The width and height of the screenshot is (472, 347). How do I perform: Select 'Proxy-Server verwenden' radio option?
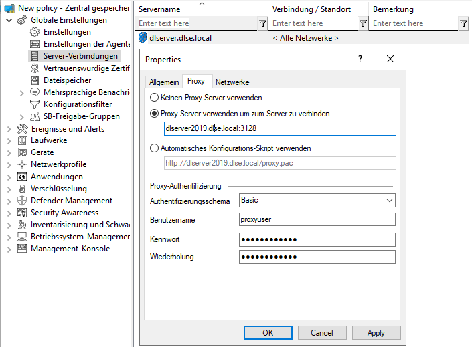tap(155, 114)
